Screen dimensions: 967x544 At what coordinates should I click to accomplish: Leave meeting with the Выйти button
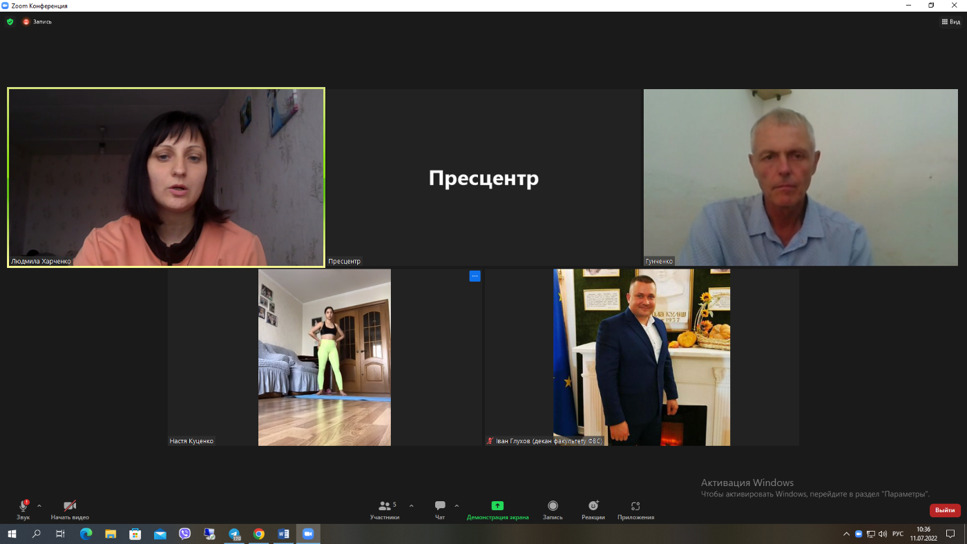[x=945, y=510]
